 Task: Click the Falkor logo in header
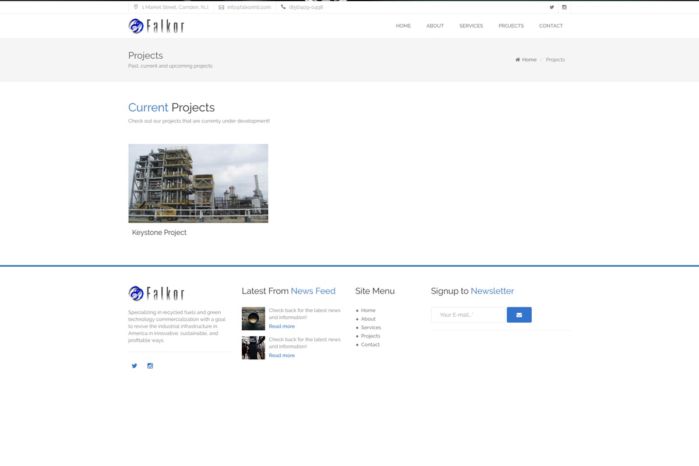tap(156, 26)
